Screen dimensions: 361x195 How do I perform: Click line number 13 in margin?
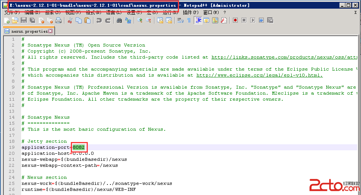12,111
